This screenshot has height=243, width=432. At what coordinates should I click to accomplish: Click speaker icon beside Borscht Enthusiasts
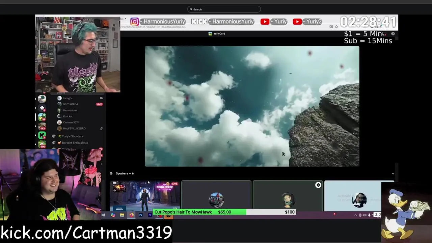(54, 143)
